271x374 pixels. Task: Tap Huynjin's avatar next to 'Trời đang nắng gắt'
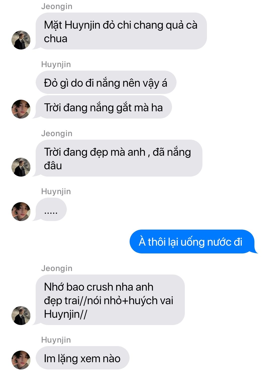coord(21,109)
